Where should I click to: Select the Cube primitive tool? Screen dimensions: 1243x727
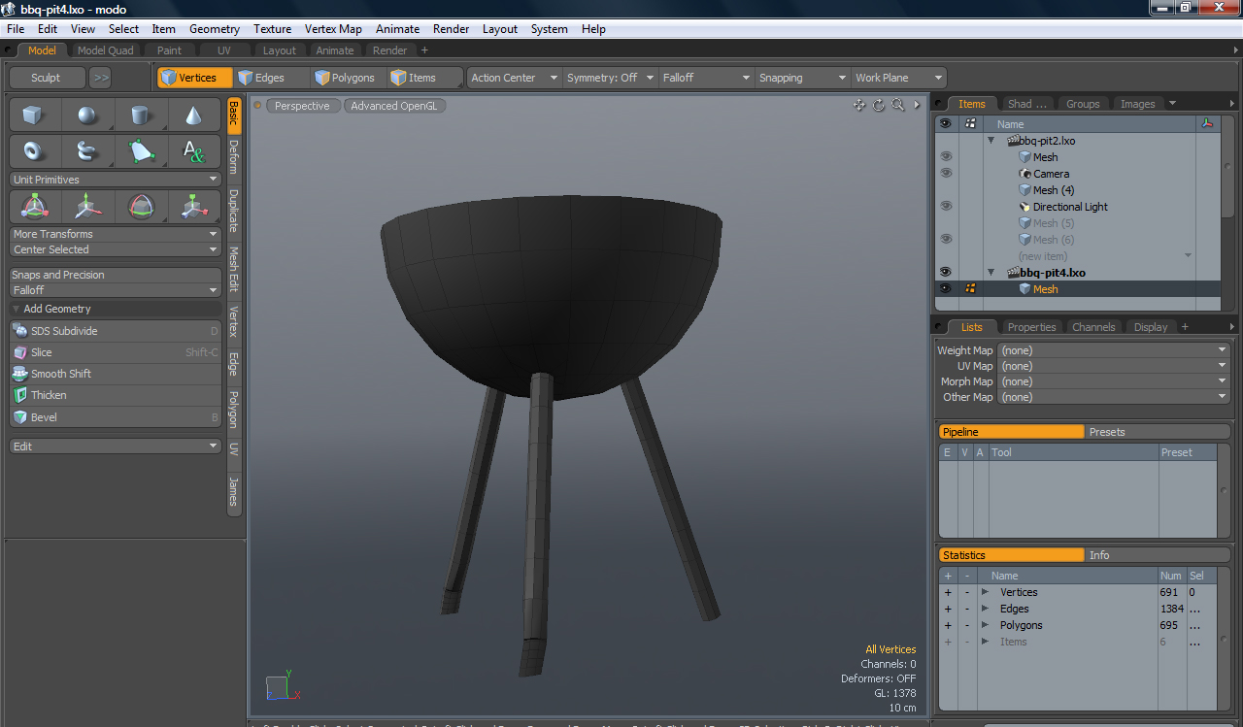click(34, 116)
